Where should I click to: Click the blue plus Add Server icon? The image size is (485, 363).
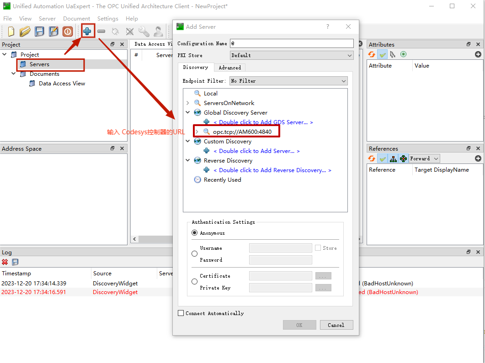tap(87, 31)
